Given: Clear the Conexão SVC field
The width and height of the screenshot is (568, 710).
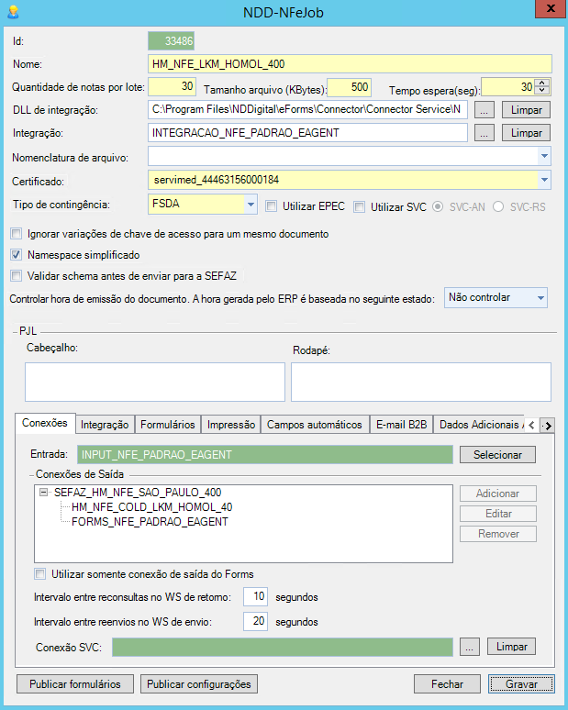Looking at the screenshot, I should 511,647.
